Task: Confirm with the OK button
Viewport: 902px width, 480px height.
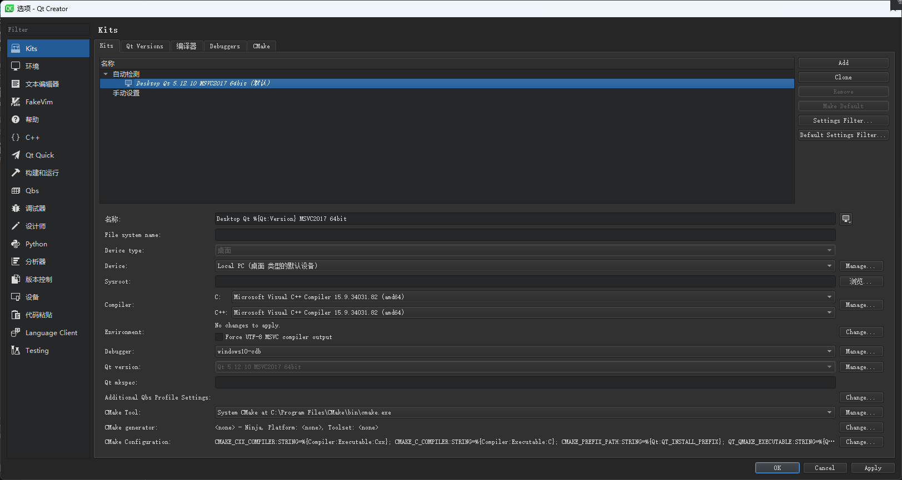Action: [x=778, y=468]
